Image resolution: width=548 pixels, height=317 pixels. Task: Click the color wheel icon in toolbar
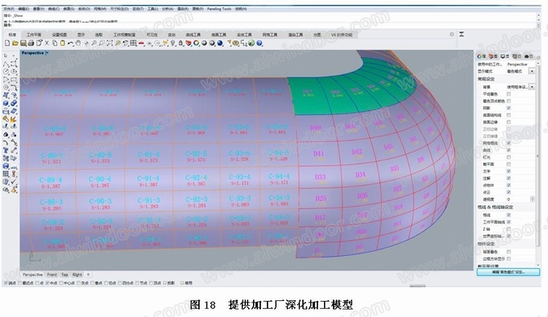coord(197,43)
